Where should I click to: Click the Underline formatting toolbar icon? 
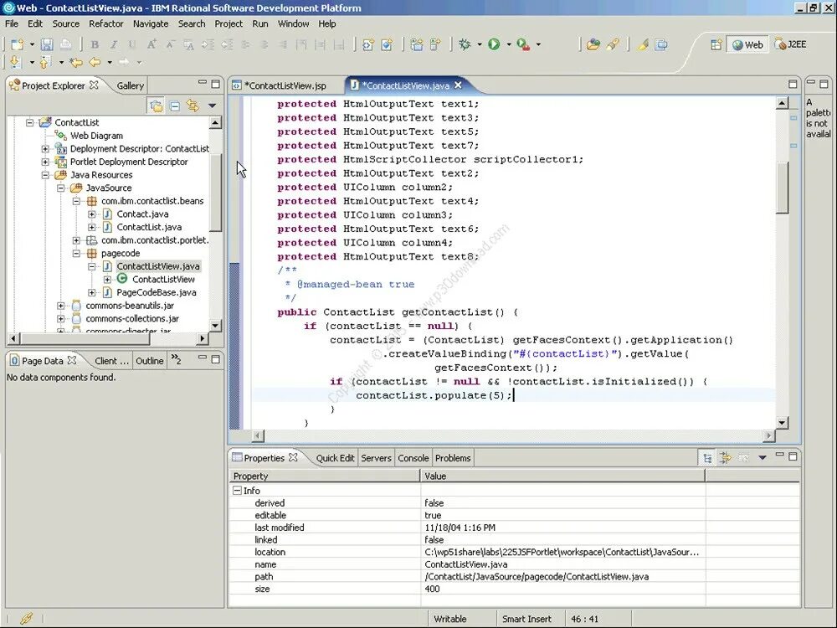click(x=132, y=45)
